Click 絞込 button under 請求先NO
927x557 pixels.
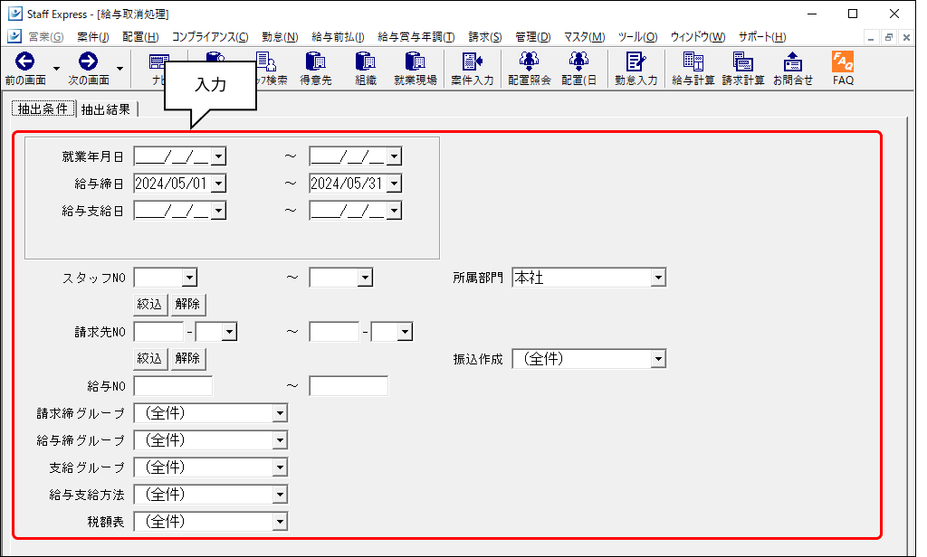[x=150, y=359]
